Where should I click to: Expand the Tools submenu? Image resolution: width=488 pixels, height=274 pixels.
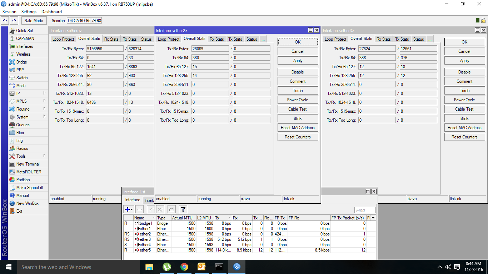[x=45, y=156]
